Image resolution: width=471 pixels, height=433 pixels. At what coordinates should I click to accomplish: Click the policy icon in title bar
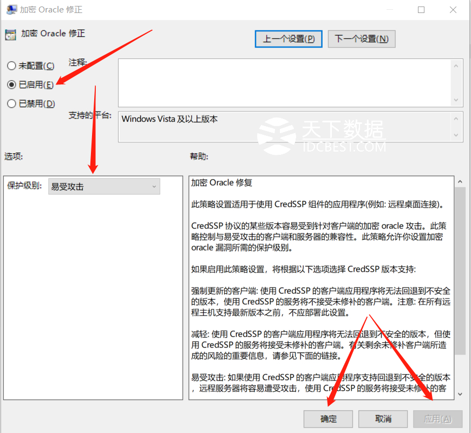click(10, 10)
